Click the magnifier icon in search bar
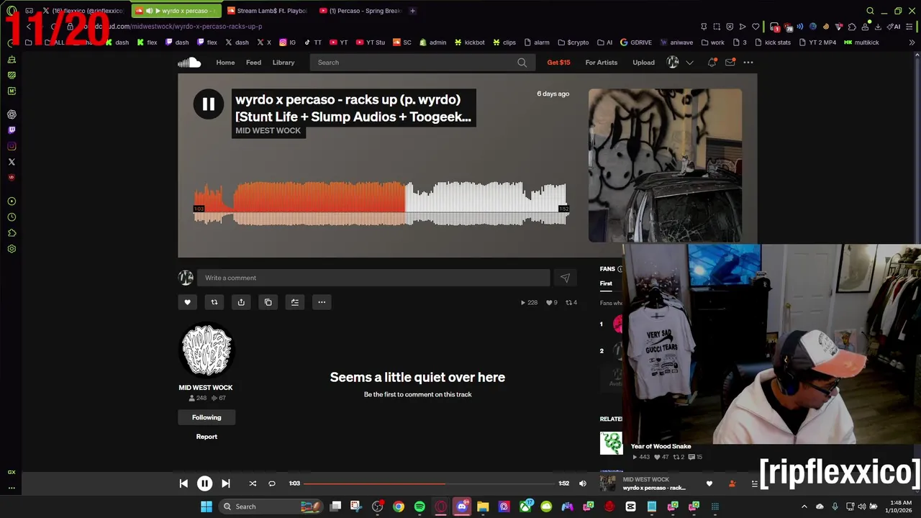921x518 pixels. [522, 63]
